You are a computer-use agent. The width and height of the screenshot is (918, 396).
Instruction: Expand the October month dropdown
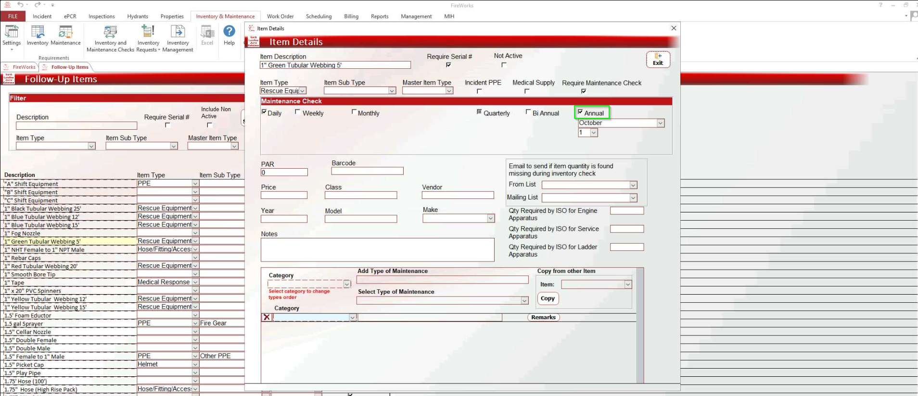coord(660,123)
